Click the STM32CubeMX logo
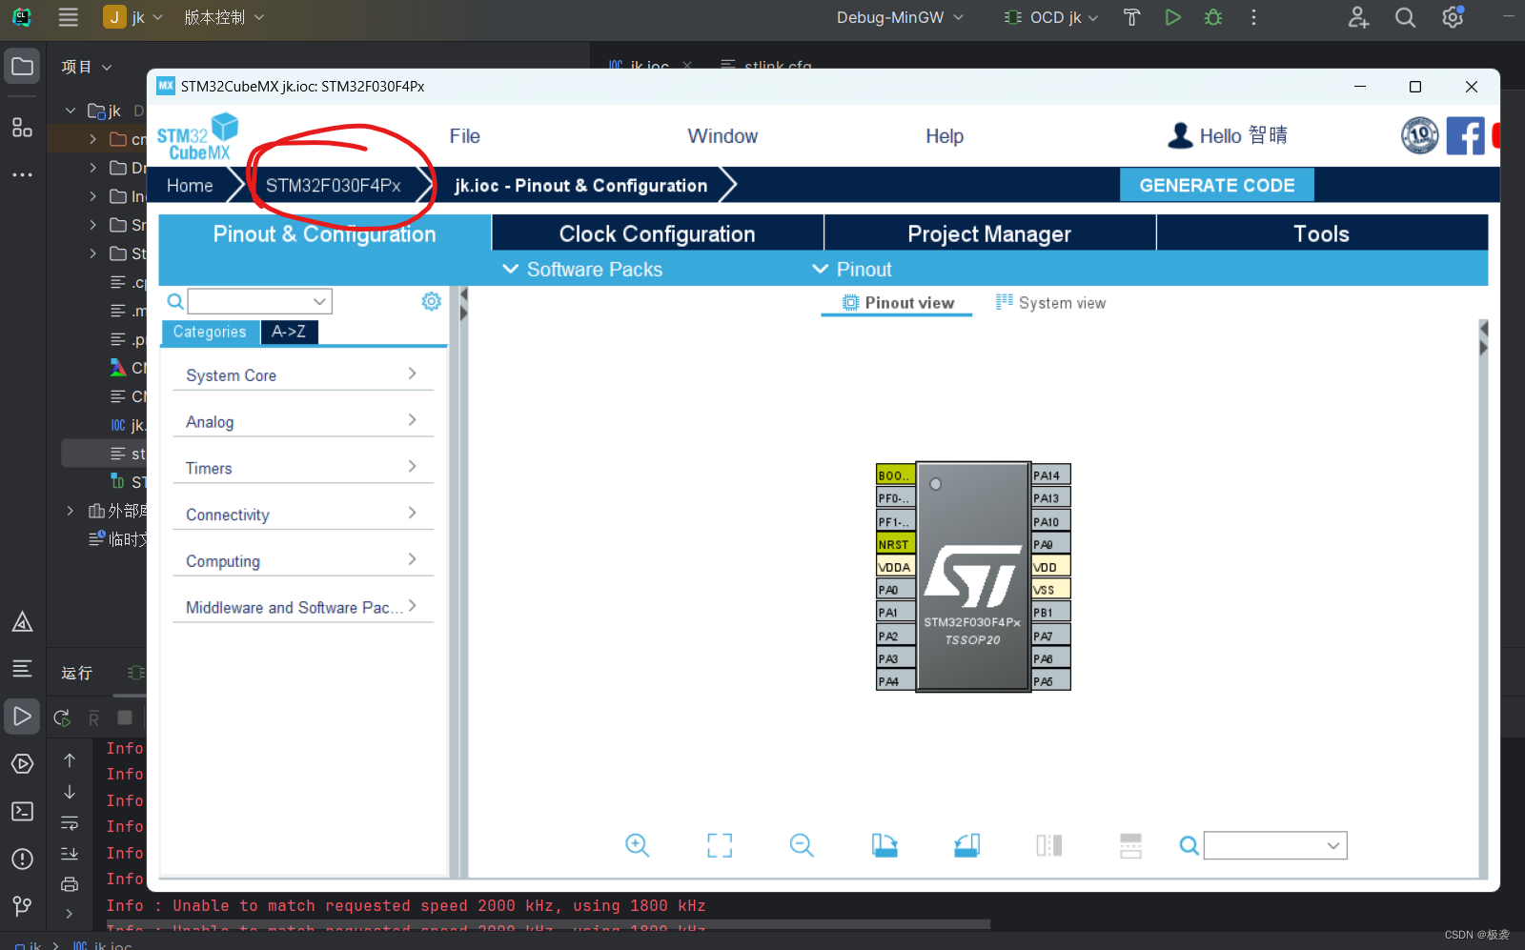 (x=197, y=137)
